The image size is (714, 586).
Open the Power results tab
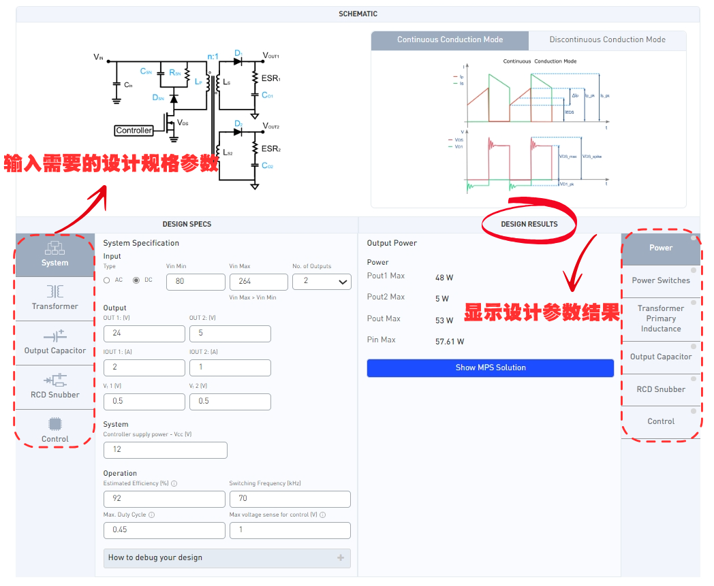tap(661, 248)
